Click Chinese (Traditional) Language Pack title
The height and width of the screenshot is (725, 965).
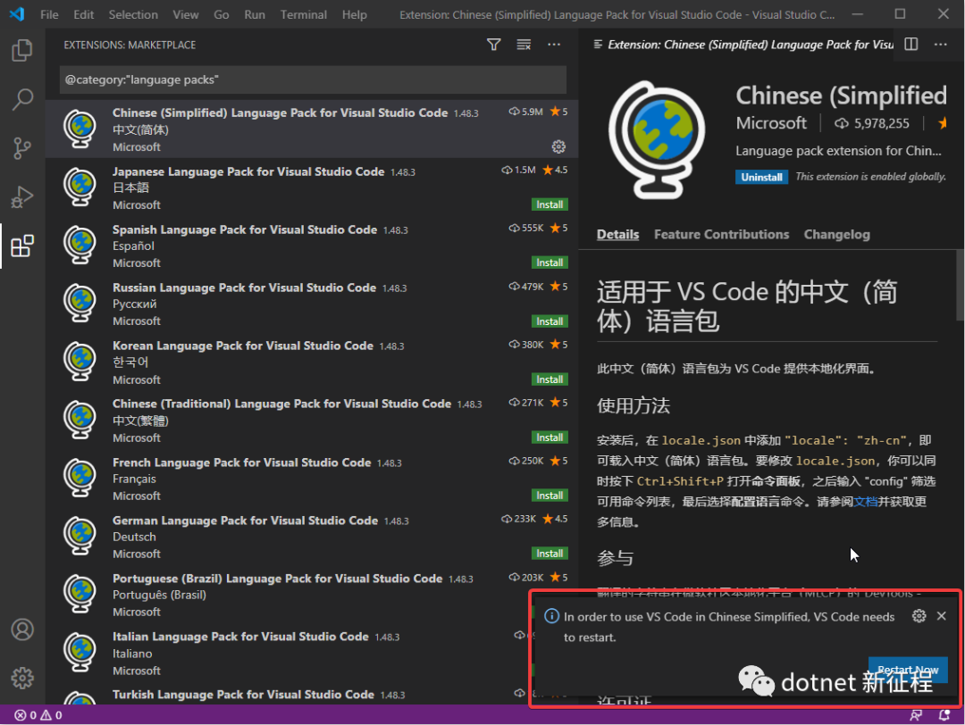click(x=281, y=404)
